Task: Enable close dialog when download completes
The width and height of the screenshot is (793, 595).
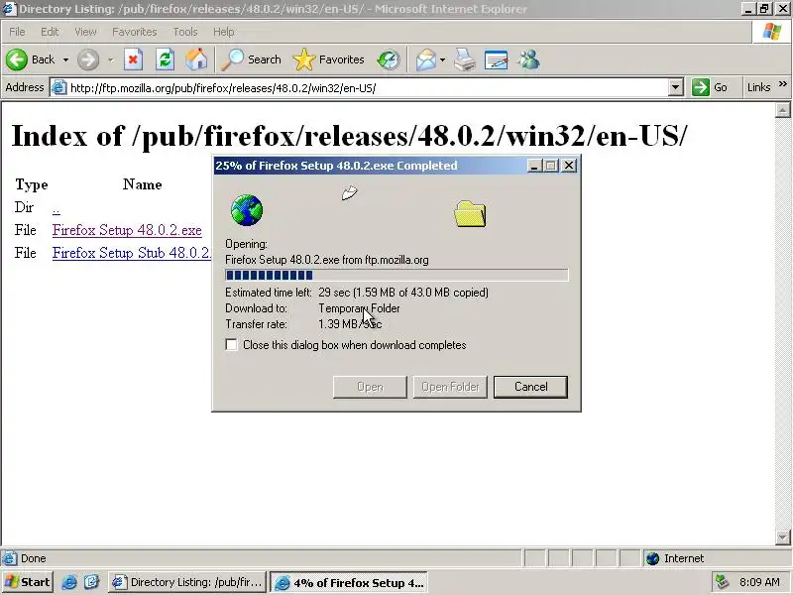Action: pos(231,345)
